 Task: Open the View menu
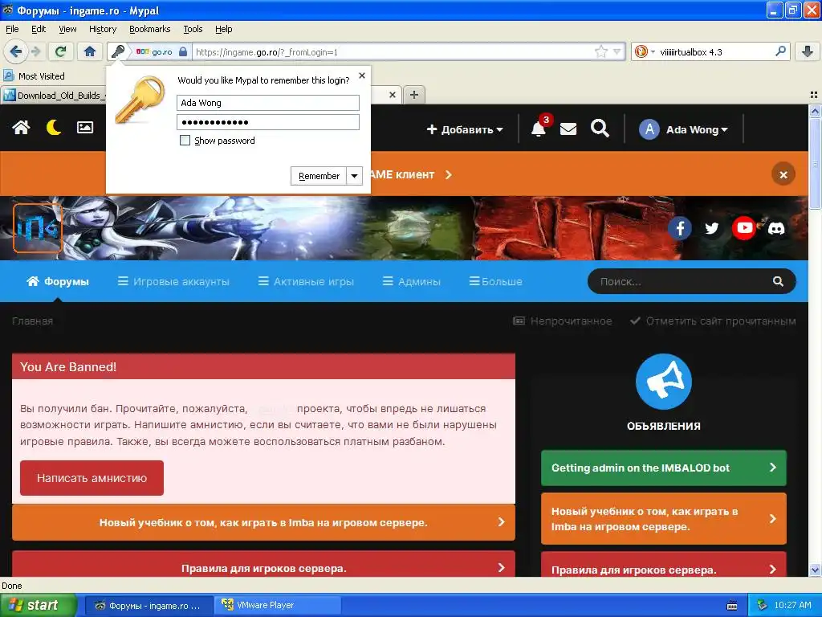pos(67,29)
